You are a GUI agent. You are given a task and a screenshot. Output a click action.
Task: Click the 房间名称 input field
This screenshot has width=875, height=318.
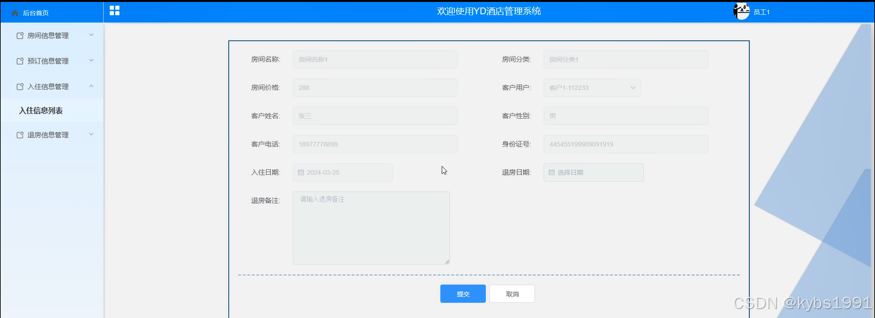click(x=375, y=60)
